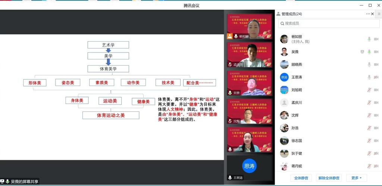Select 顾晓燕's avatar in member list

point(284,64)
